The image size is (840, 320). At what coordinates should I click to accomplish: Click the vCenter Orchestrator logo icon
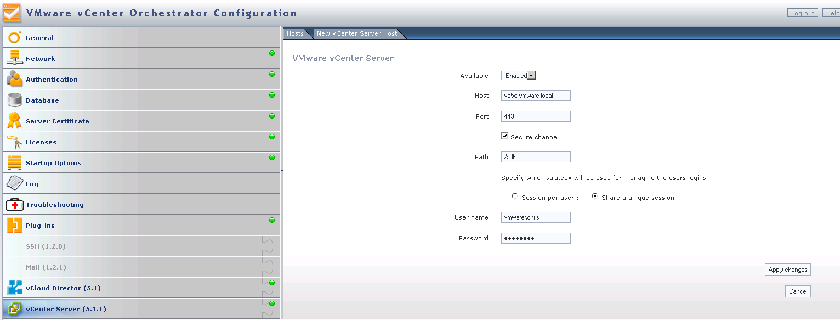pyautogui.click(x=12, y=13)
